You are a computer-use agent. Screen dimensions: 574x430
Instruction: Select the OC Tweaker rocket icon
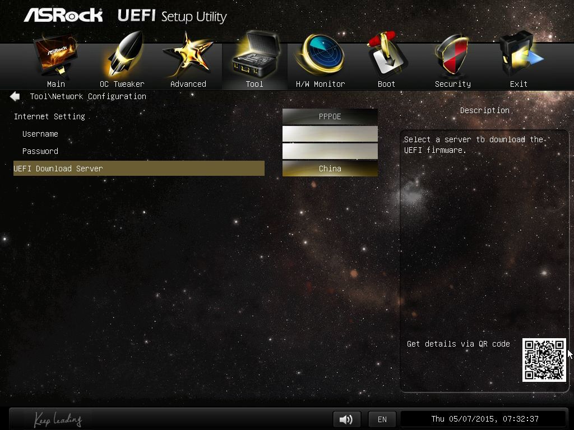(x=124, y=54)
